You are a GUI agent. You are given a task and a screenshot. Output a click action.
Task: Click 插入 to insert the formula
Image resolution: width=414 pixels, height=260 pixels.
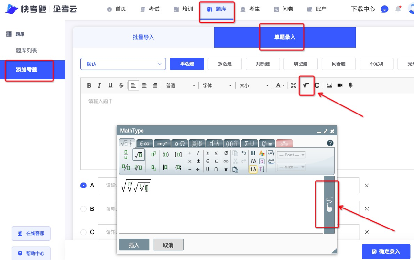click(x=134, y=245)
